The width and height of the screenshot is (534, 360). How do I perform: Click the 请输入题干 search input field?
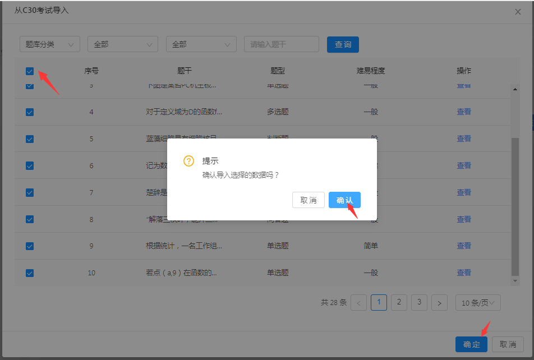coord(281,44)
